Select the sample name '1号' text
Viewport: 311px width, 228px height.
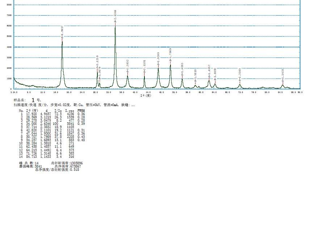coord(36,100)
